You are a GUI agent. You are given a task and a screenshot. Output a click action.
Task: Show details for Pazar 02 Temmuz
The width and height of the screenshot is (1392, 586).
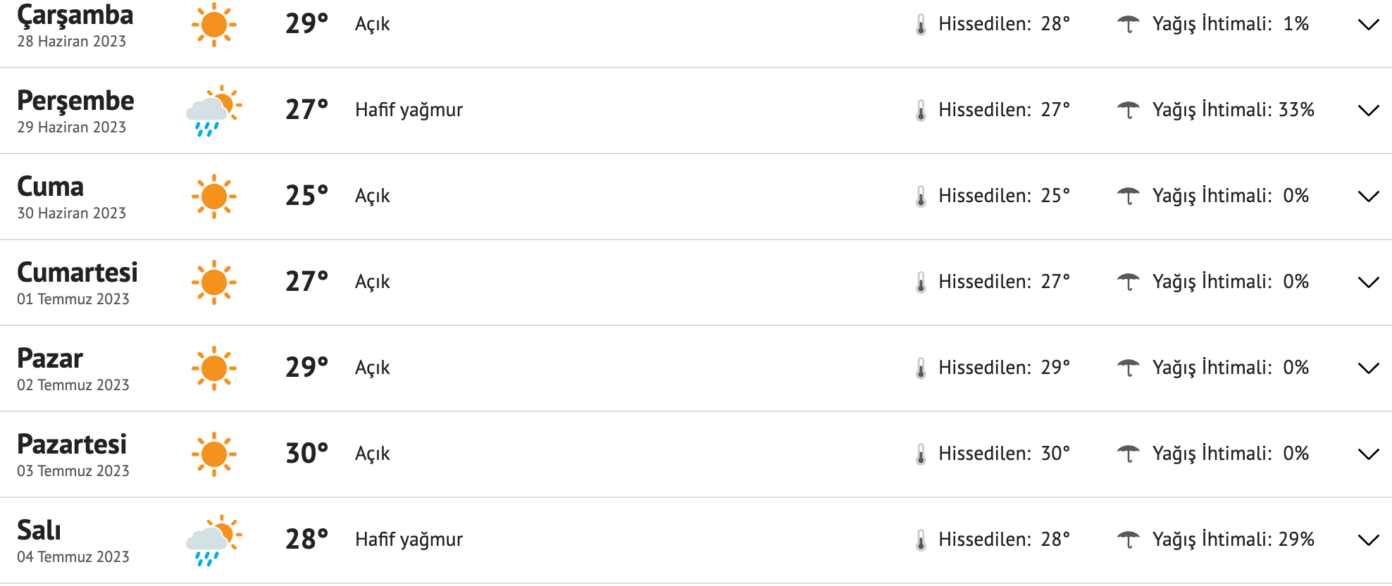[1368, 369]
